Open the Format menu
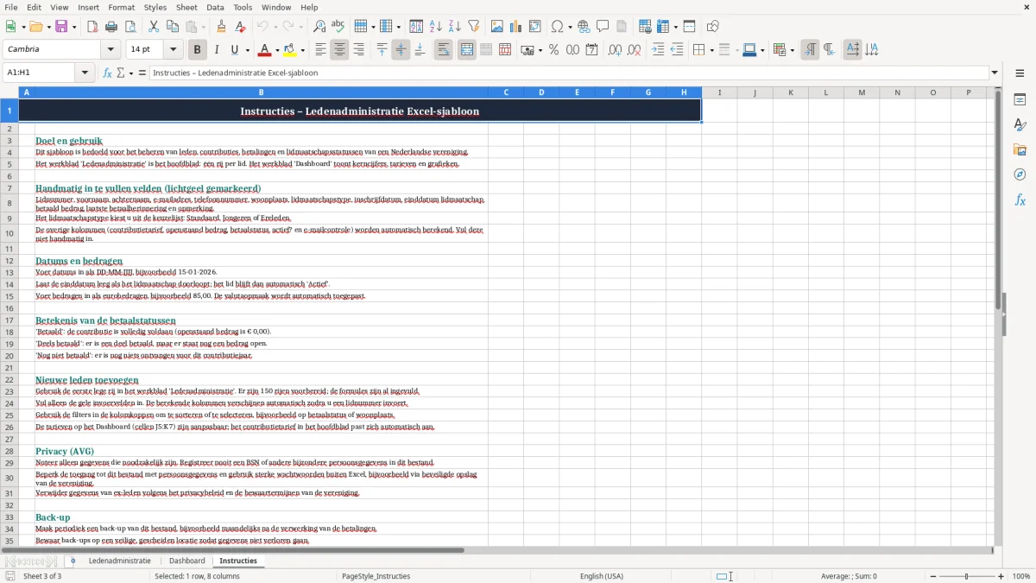This screenshot has height=583, width=1036. [122, 7]
